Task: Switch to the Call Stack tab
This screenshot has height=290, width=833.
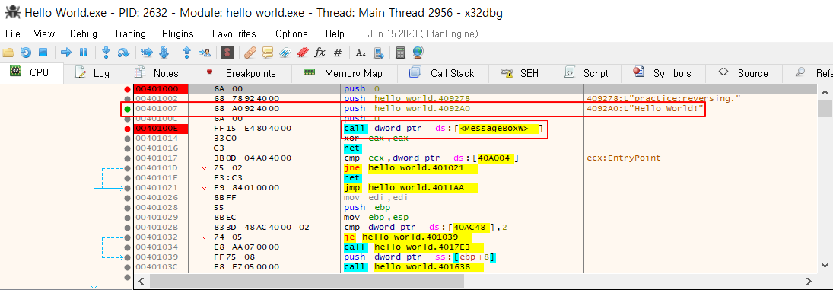Action: (443, 73)
